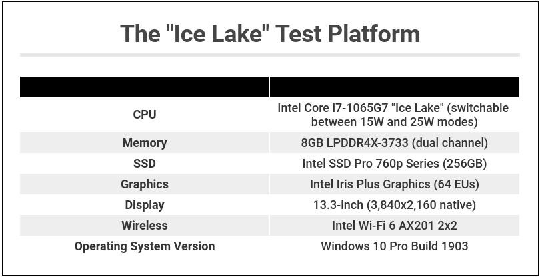The width and height of the screenshot is (540, 277).
Task: Select the Memory row label
Action: 145,143
